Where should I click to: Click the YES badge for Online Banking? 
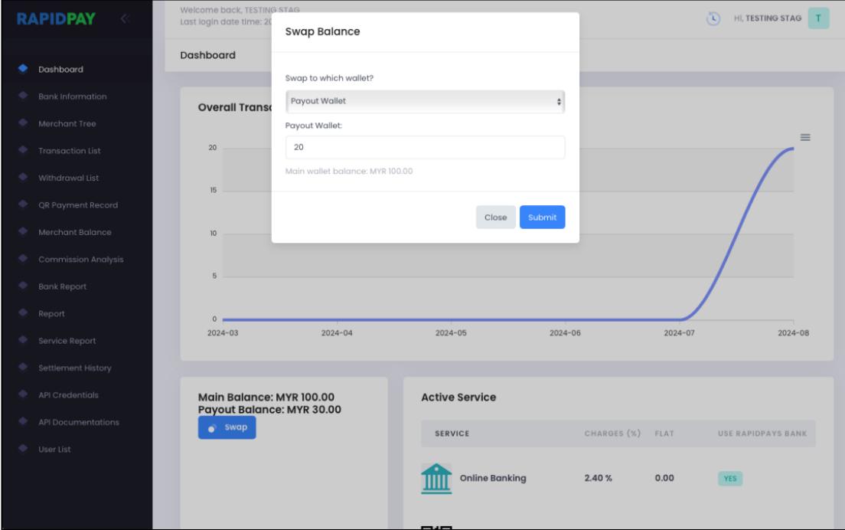point(729,479)
